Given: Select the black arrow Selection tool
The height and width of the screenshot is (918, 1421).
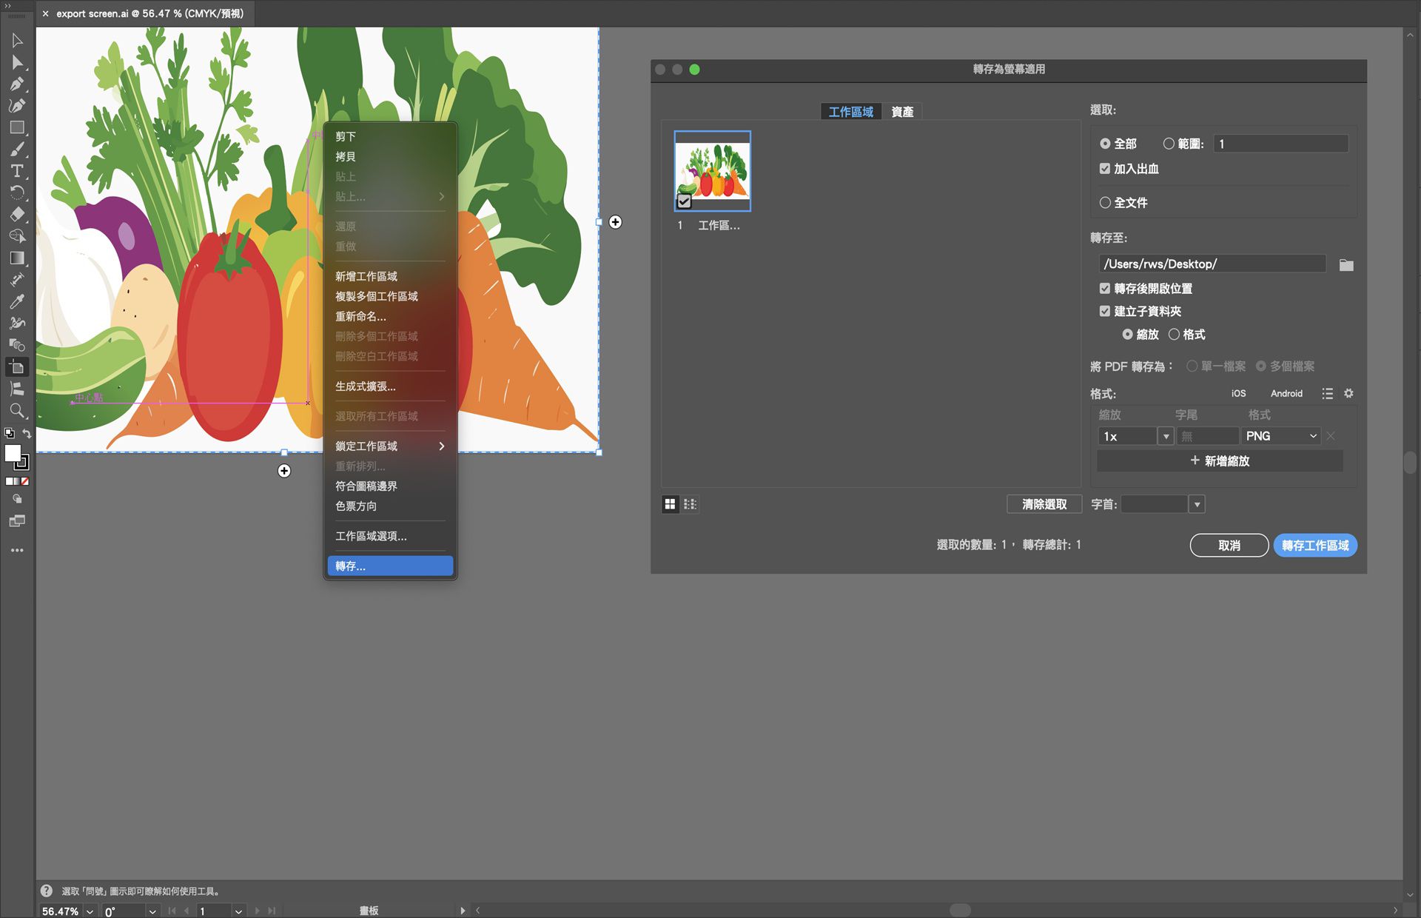Looking at the screenshot, I should [x=17, y=41].
